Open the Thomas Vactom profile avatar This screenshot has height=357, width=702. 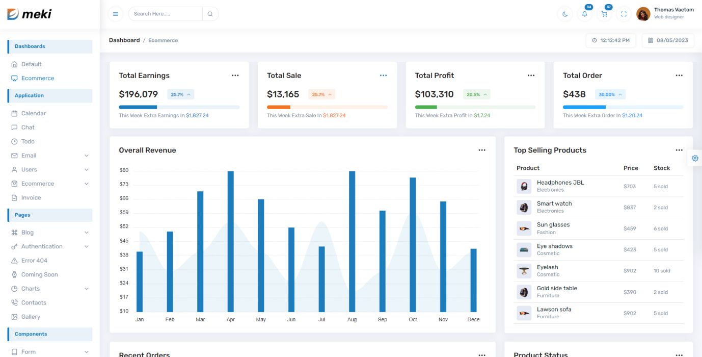643,14
